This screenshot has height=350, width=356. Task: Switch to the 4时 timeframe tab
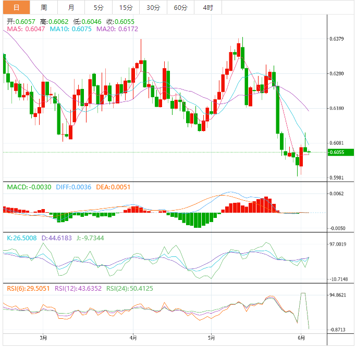(x=207, y=7)
